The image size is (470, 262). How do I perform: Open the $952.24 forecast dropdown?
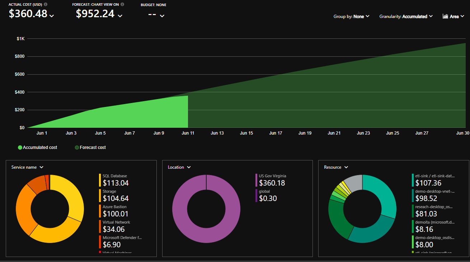pos(120,15)
